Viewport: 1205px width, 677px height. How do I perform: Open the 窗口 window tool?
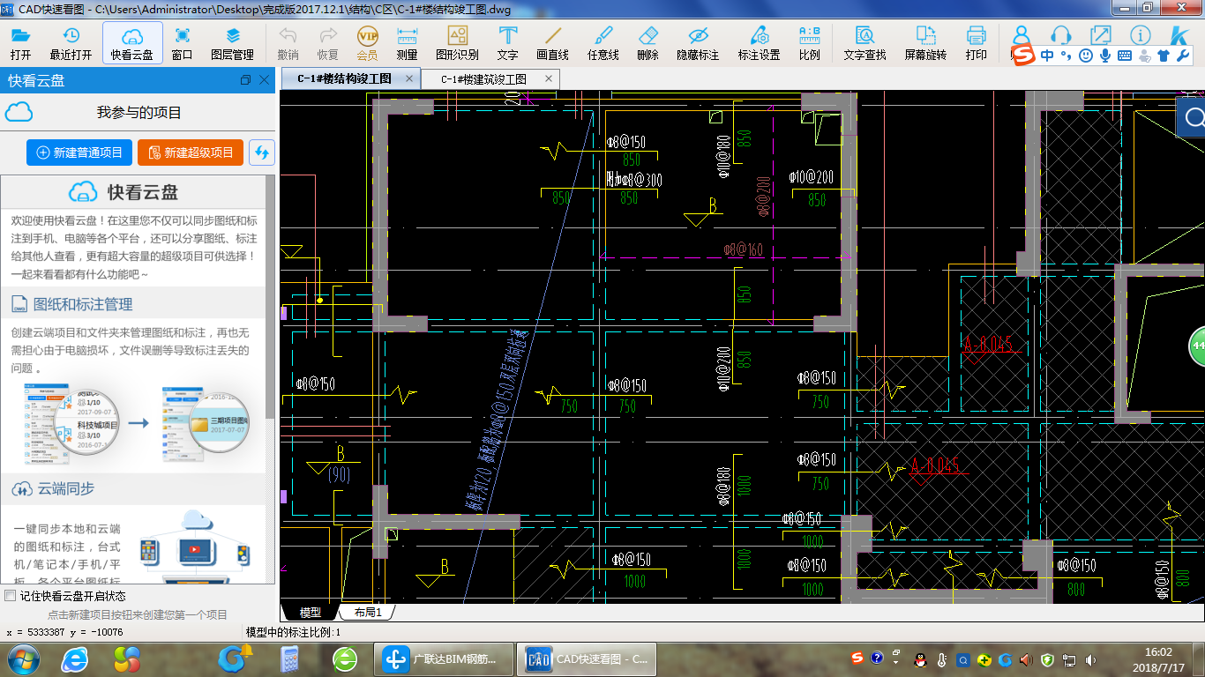[x=183, y=42]
